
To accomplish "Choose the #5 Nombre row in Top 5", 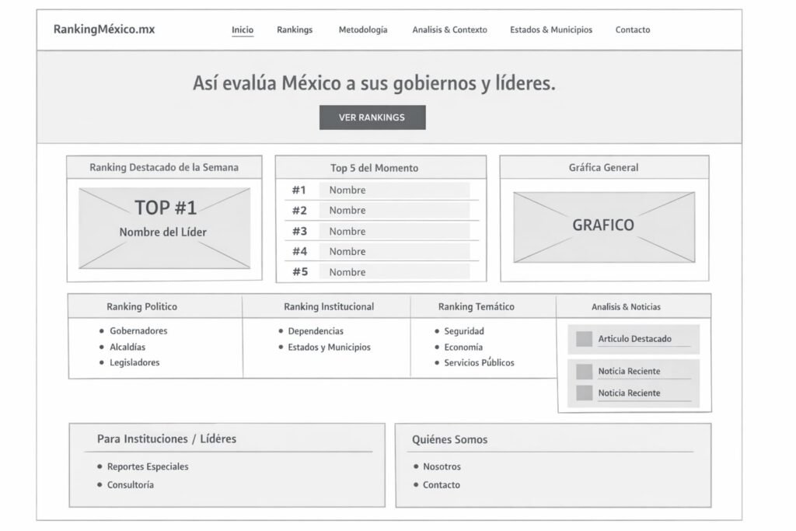I will pyautogui.click(x=380, y=272).
